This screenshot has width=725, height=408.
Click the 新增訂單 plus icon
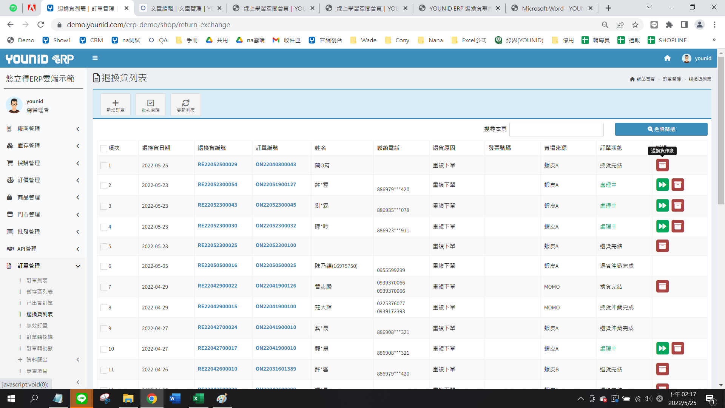click(x=116, y=103)
